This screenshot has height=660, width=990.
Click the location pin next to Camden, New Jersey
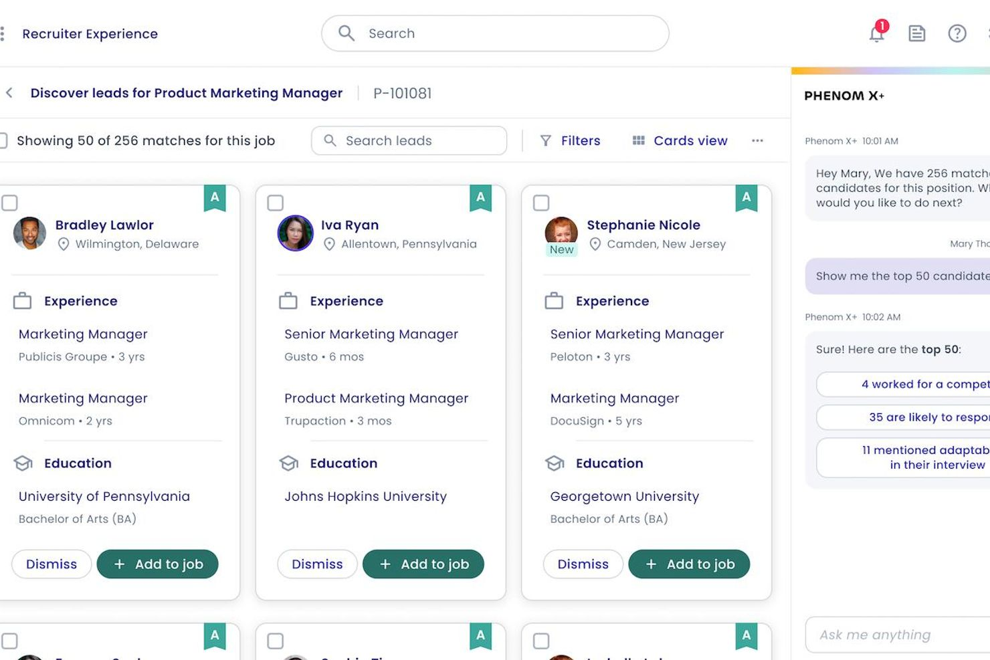click(595, 244)
